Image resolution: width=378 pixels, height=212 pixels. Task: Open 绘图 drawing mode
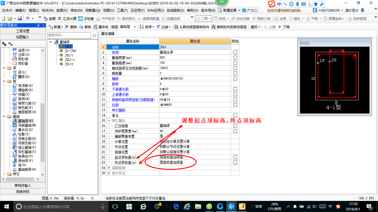pyautogui.click(x=50, y=18)
